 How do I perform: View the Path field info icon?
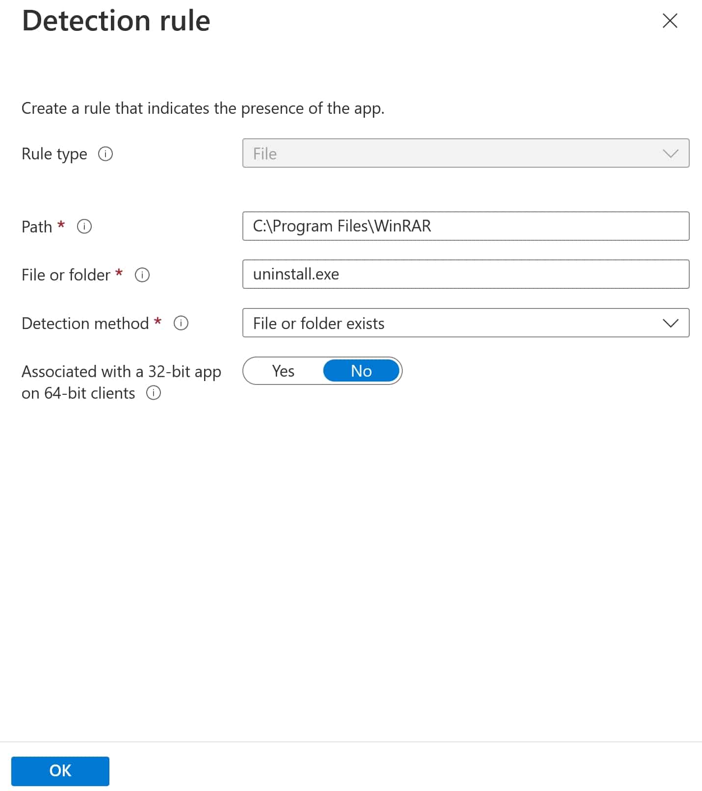(84, 227)
